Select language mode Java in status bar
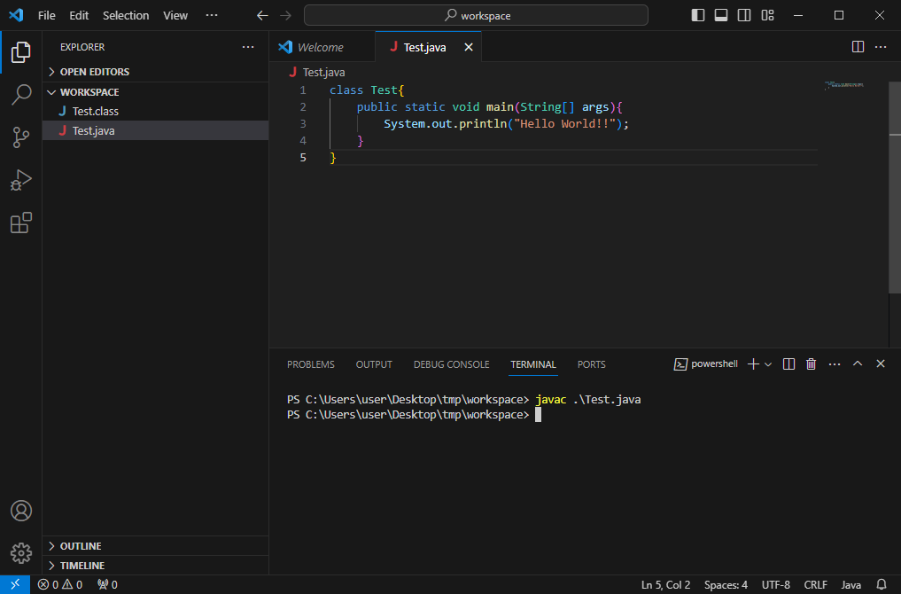Image resolution: width=901 pixels, height=594 pixels. pos(851,585)
